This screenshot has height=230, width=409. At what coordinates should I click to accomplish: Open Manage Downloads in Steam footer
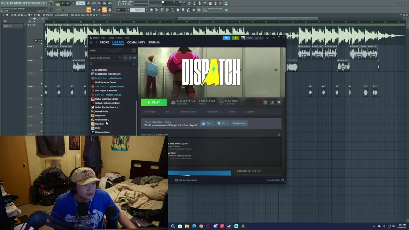[186, 180]
